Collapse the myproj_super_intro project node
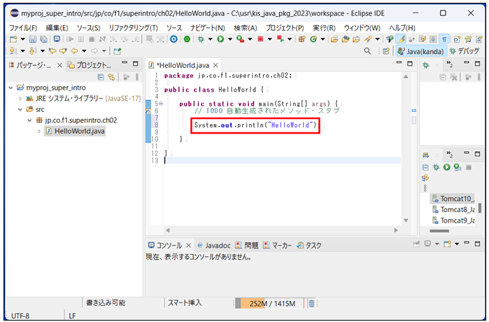Image resolution: width=489 pixels, height=322 pixels. pos(12,88)
